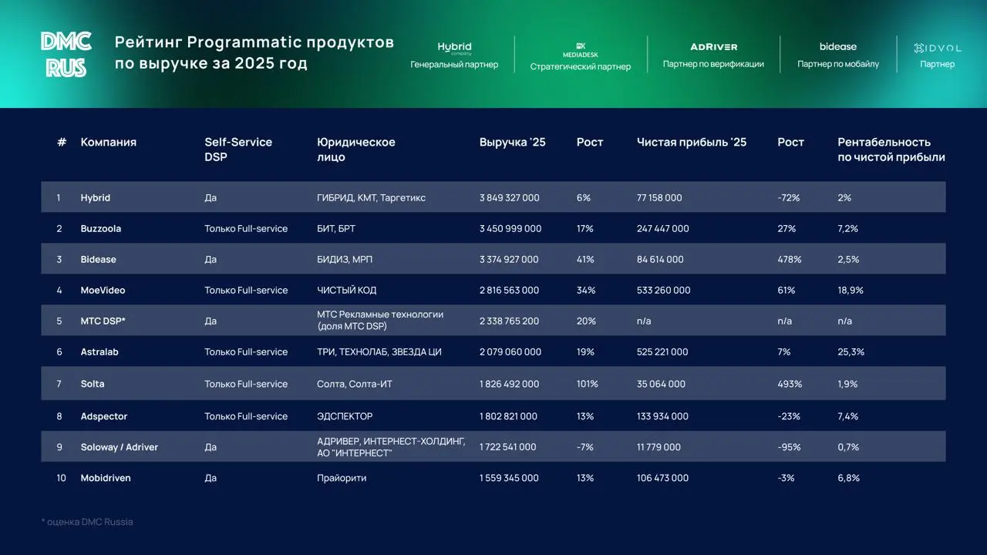Select the slide title 'Рейтинг Programmatic продуктов'
This screenshot has height=555, width=987.
[254, 42]
